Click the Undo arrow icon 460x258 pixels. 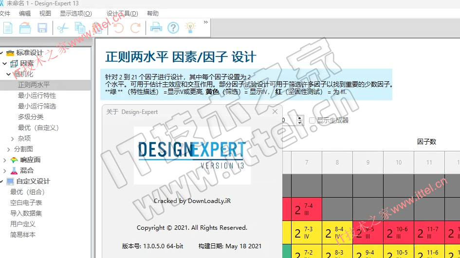point(118,28)
